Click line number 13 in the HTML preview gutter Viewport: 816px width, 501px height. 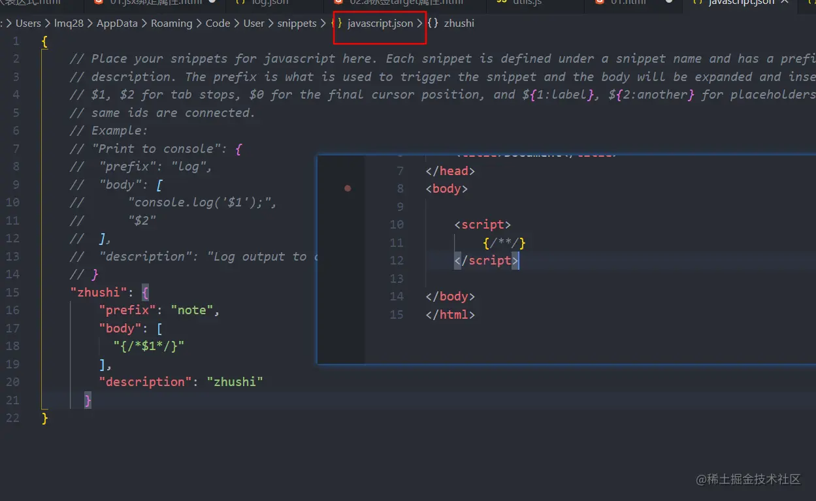(x=397, y=279)
